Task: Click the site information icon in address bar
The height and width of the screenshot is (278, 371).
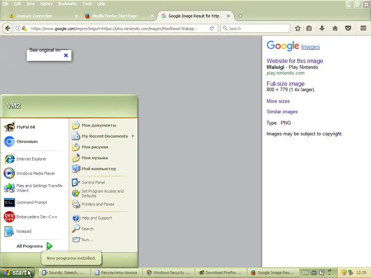Action: (18, 28)
